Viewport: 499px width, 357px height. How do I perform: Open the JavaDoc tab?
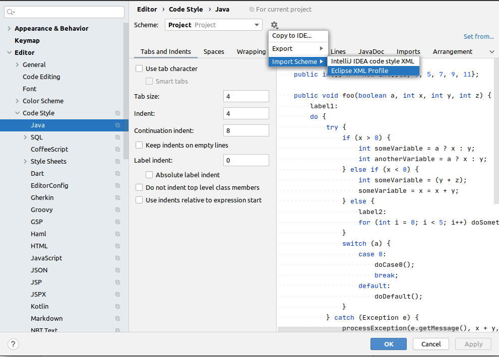coord(371,52)
